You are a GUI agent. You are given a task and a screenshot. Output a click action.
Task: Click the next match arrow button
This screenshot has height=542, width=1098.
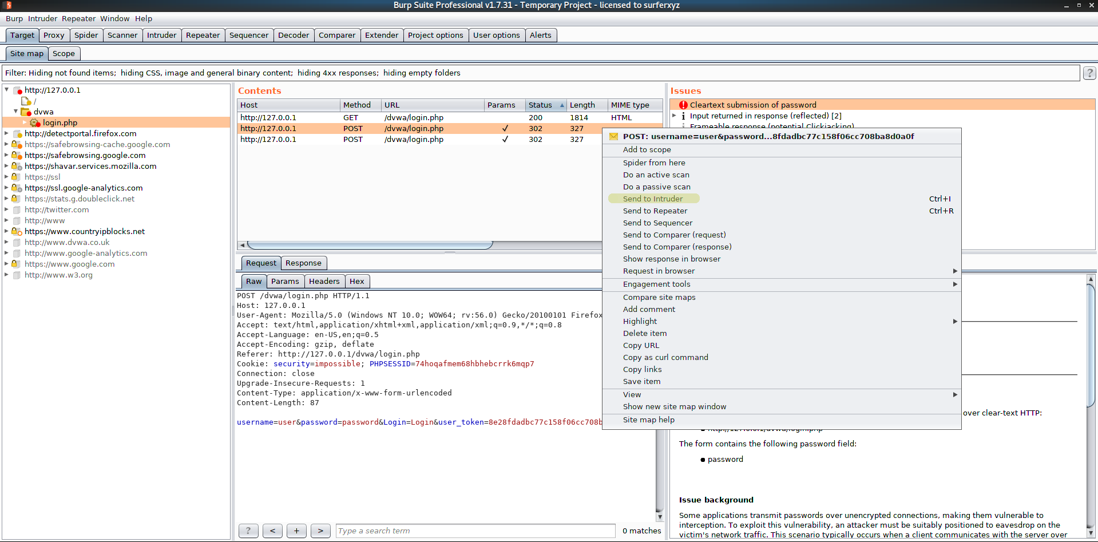pyautogui.click(x=320, y=531)
